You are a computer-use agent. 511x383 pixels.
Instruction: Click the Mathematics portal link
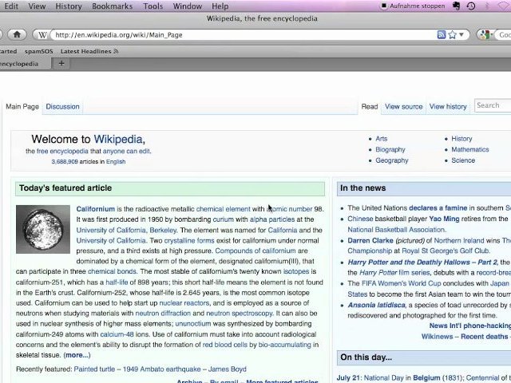[469, 149]
